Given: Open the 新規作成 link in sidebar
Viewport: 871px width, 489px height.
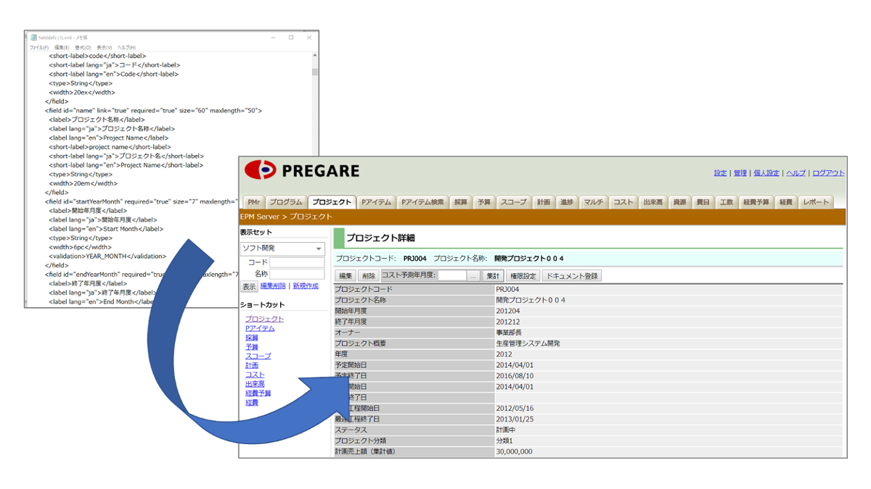Looking at the screenshot, I should pyautogui.click(x=306, y=286).
